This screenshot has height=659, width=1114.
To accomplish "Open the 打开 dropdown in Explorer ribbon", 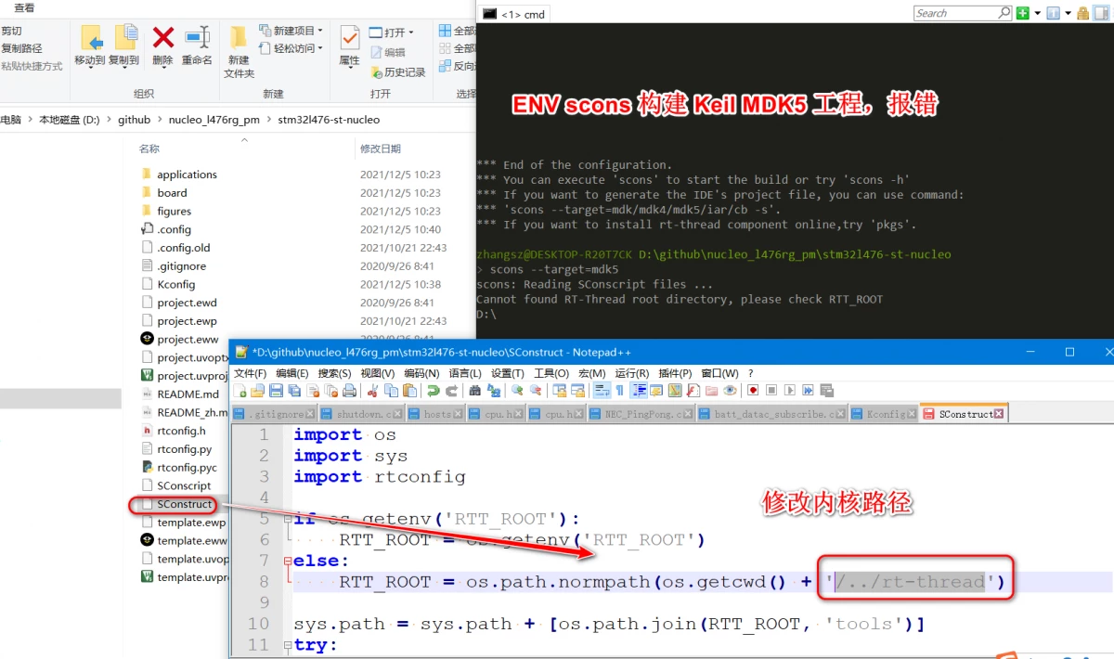I will pos(411,32).
